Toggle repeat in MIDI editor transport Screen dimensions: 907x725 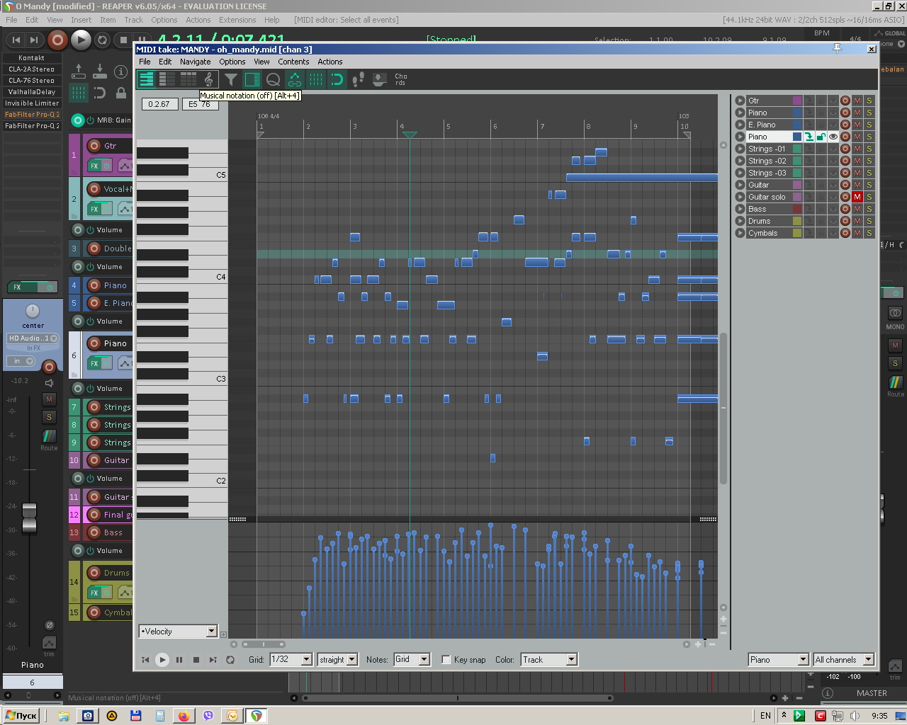click(230, 660)
